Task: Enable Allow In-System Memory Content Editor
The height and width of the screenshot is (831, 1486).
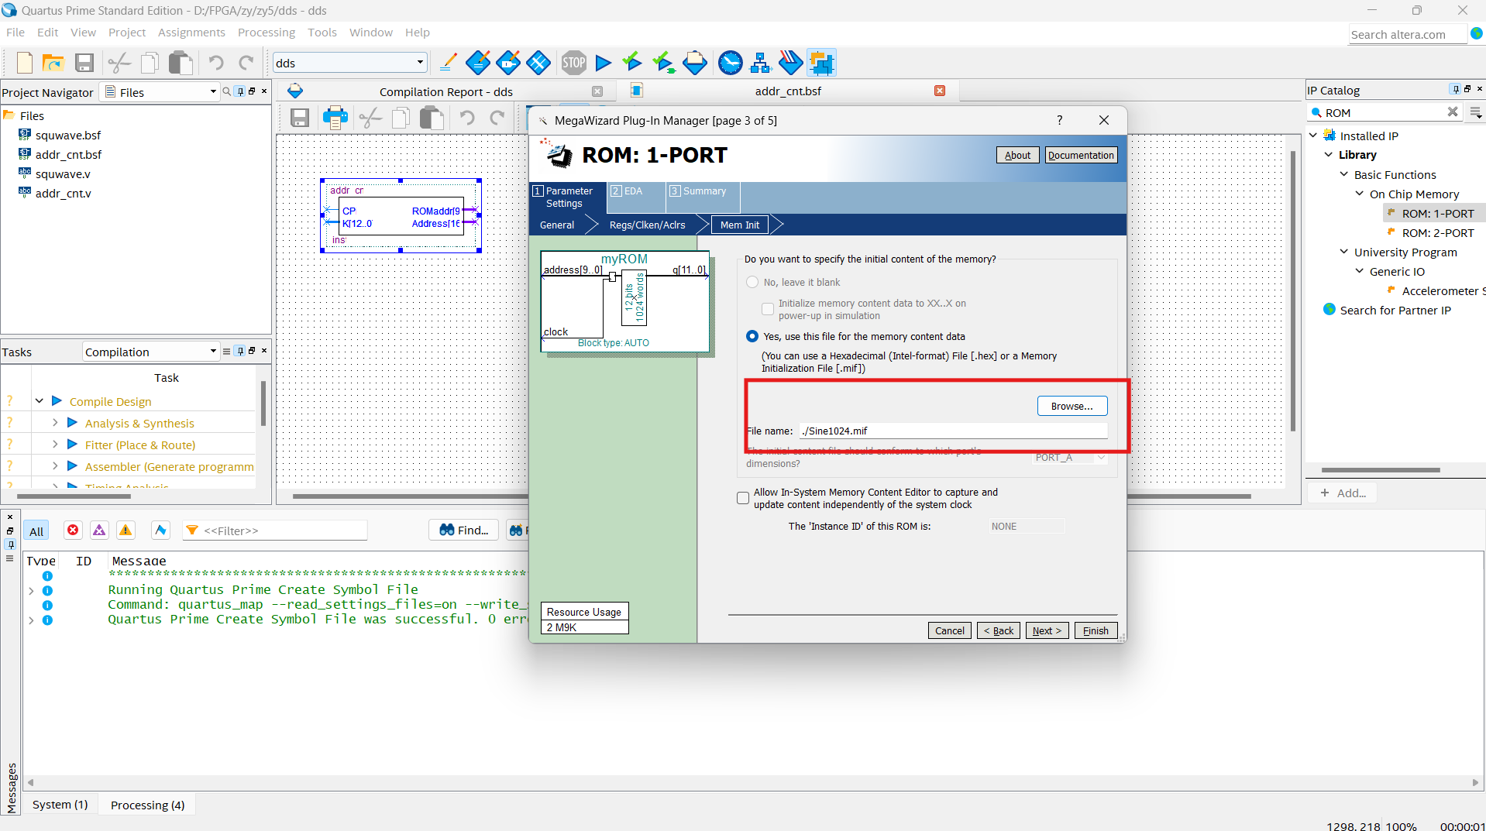Action: point(743,498)
